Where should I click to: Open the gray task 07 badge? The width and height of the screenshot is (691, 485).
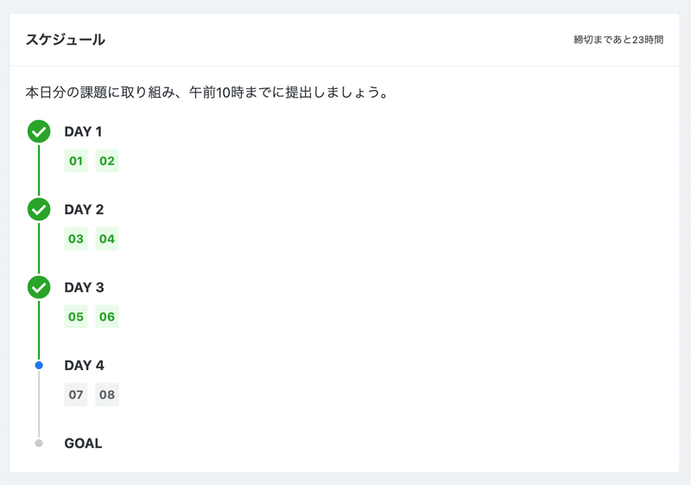point(76,394)
